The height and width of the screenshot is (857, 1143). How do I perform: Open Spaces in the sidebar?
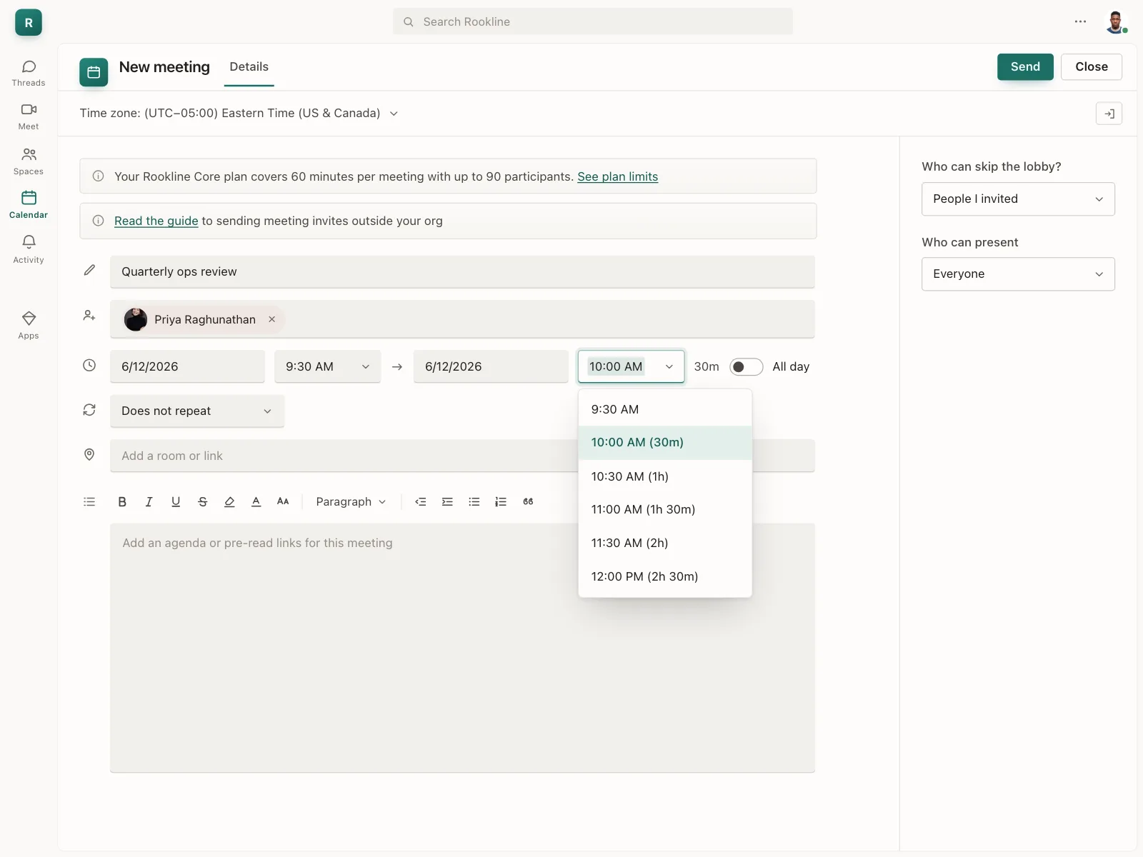pos(29,162)
